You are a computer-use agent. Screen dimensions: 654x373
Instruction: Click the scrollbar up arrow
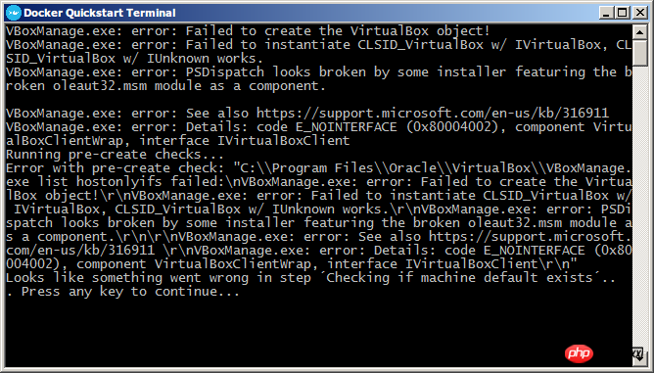coord(639,32)
